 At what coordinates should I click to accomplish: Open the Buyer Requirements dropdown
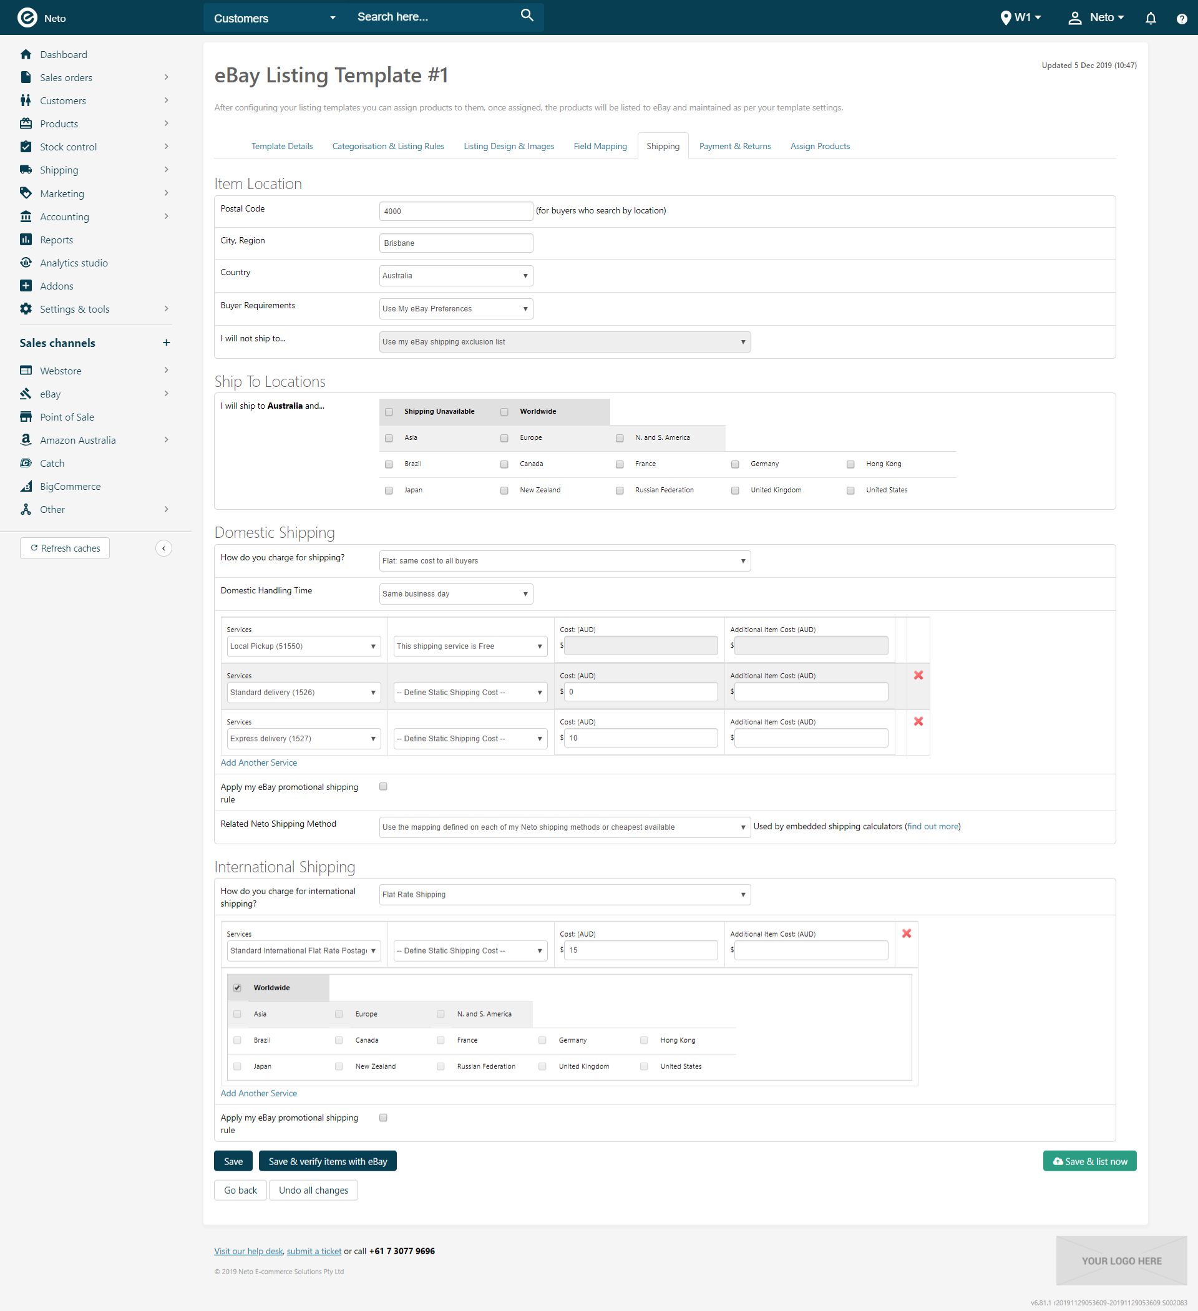pyautogui.click(x=456, y=309)
